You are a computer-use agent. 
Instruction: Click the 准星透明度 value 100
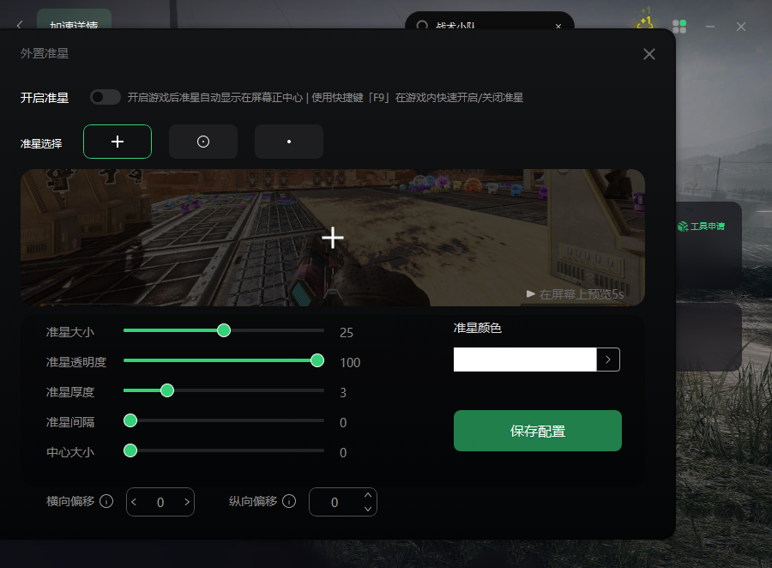click(x=350, y=363)
